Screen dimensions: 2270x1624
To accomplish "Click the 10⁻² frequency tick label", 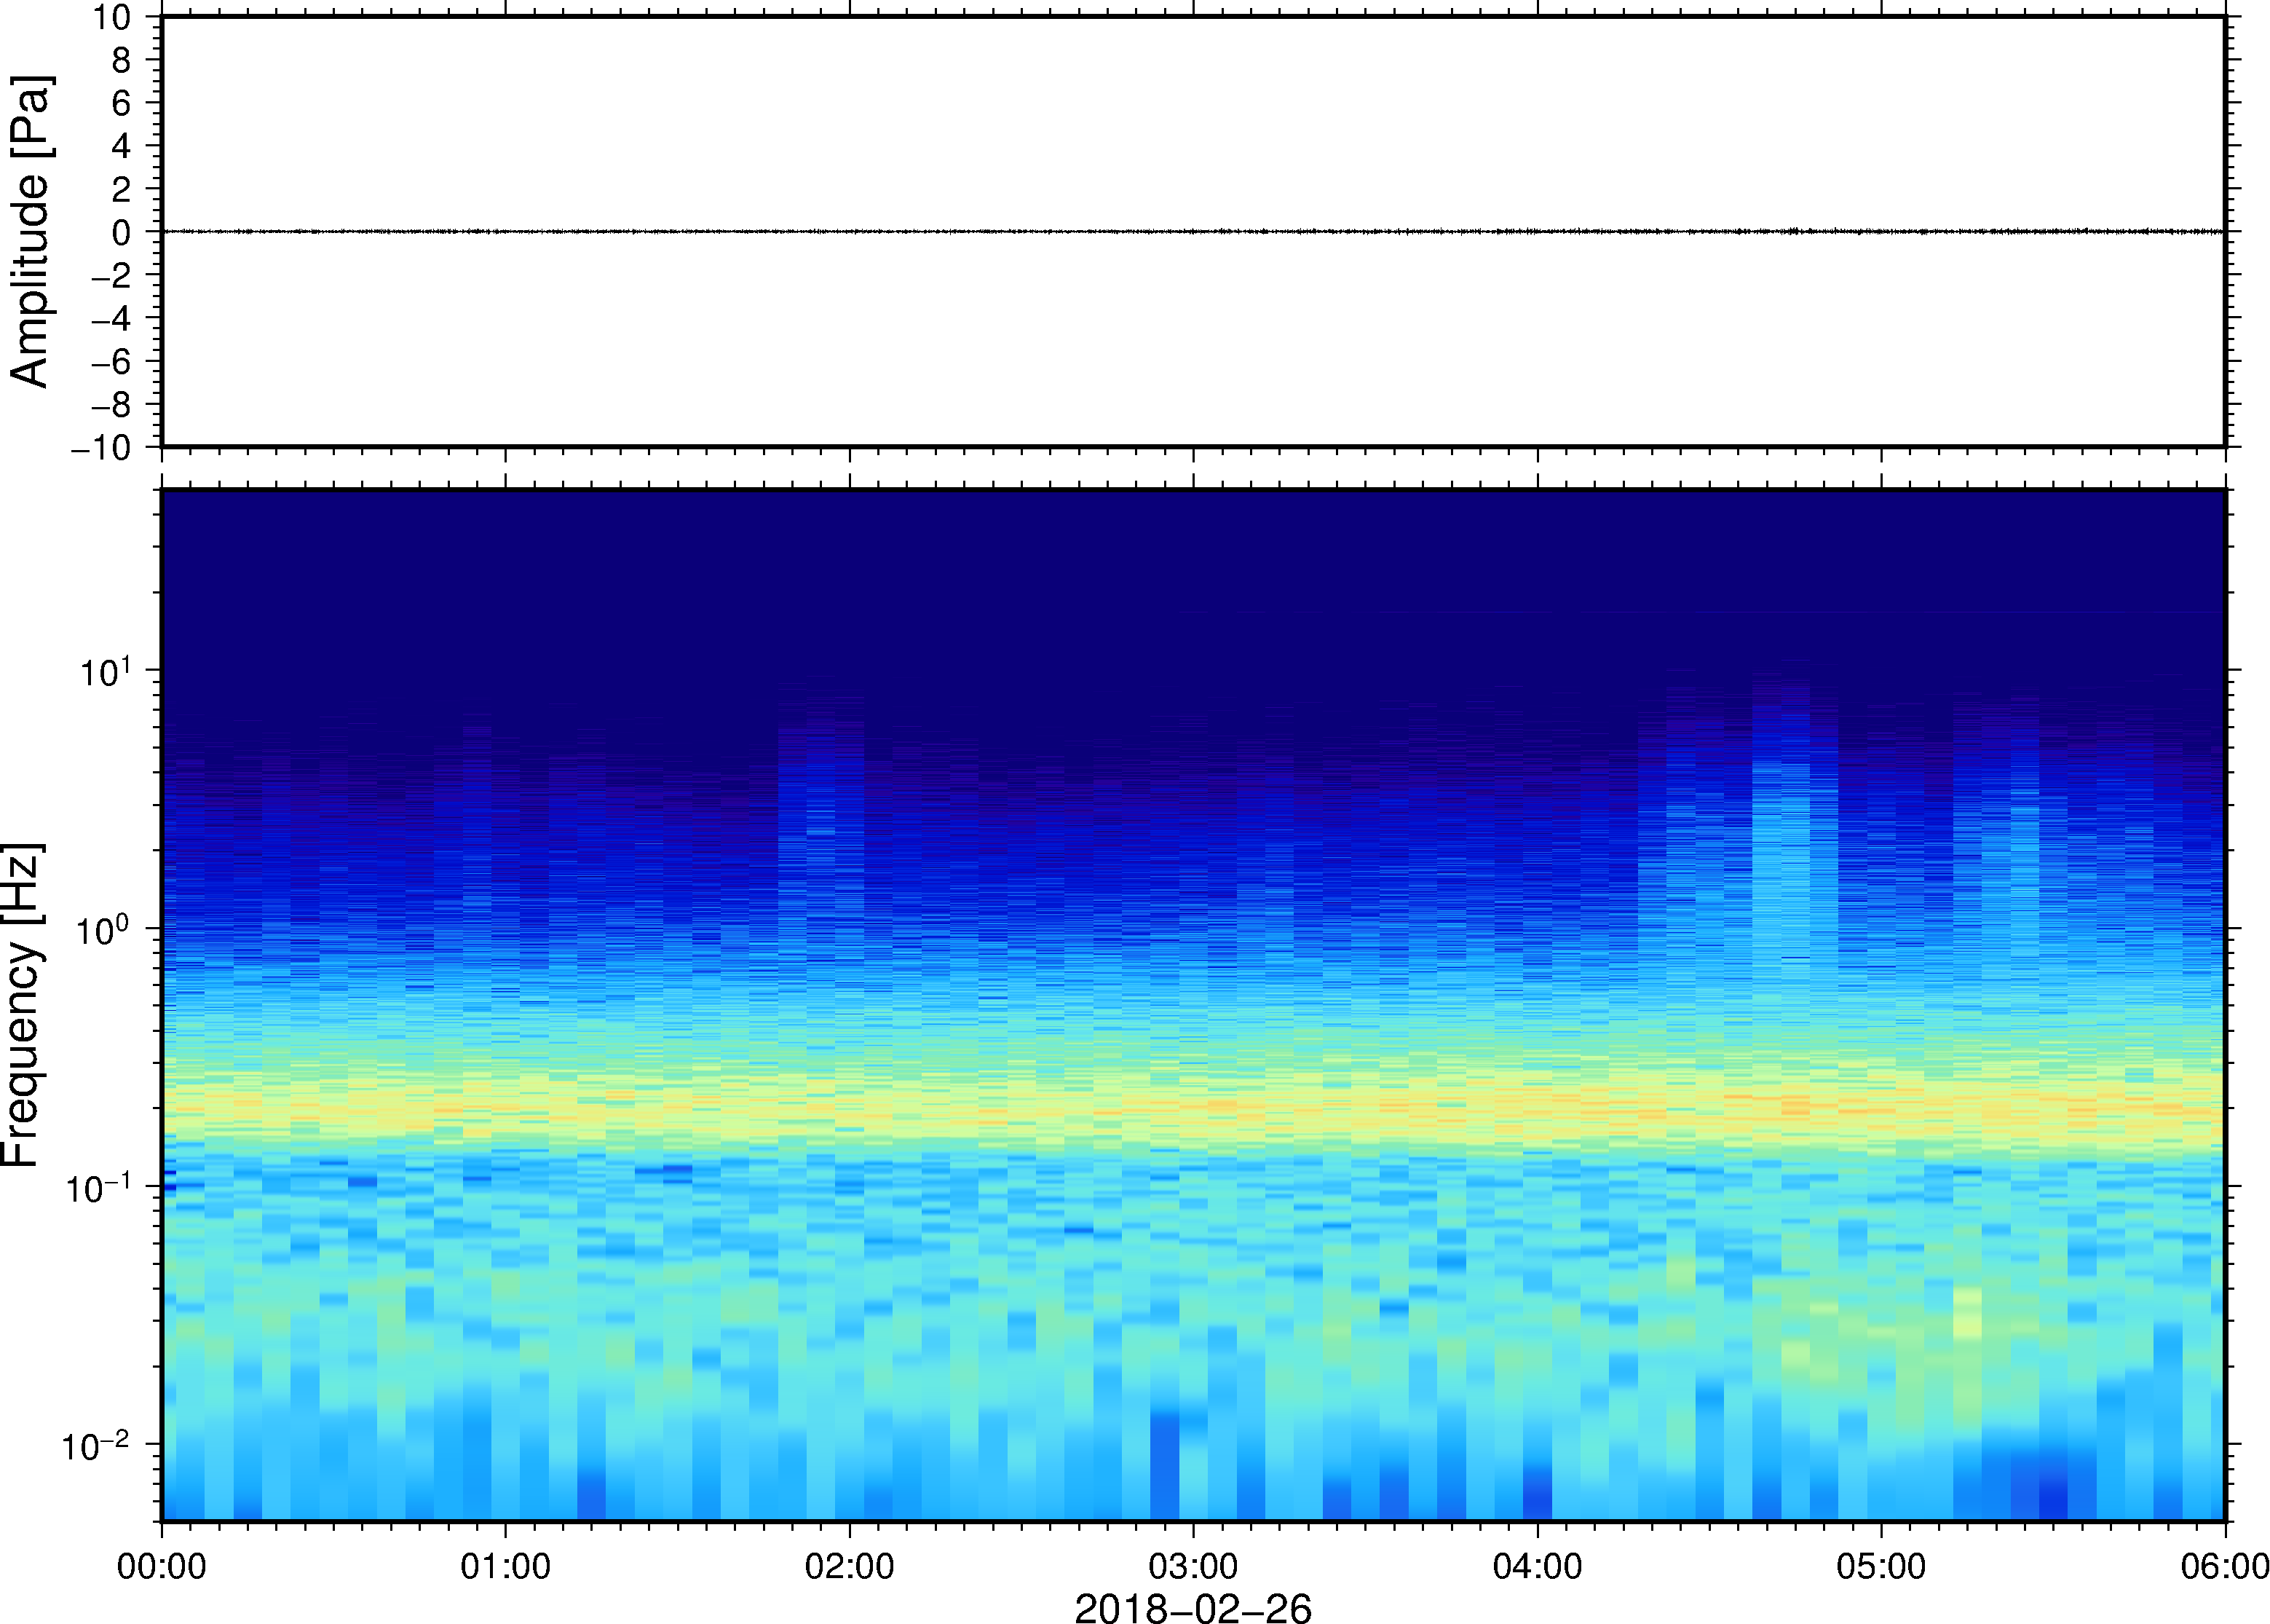I will 96,1445.
